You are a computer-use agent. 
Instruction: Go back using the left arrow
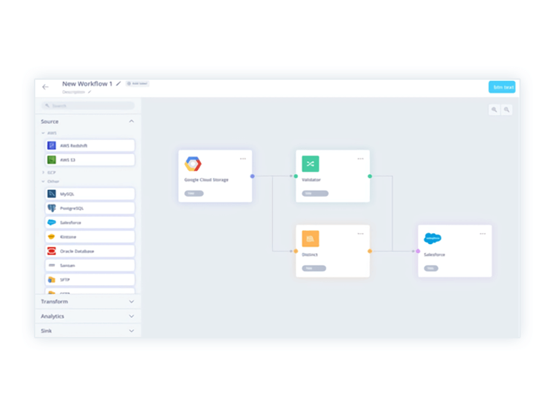(x=45, y=87)
